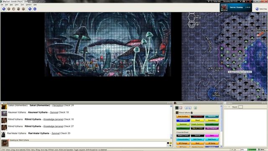Click the black chat color swatch
Viewport: 268px width, 151px height.
(168, 143)
